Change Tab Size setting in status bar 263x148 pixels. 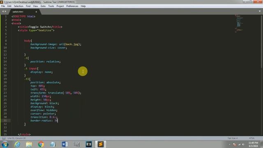(233, 138)
